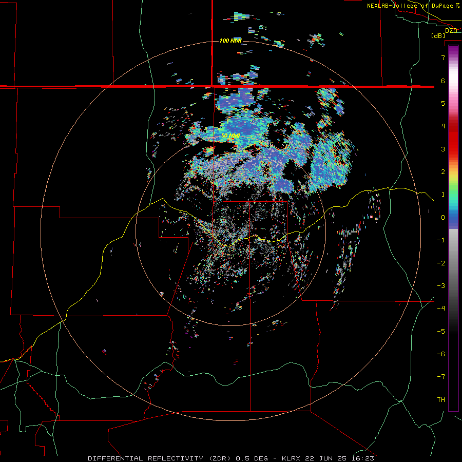
Task: Click the 50 NMI range ring label
Action: [x=230, y=136]
